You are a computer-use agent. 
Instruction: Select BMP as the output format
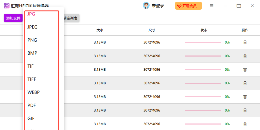(32, 53)
